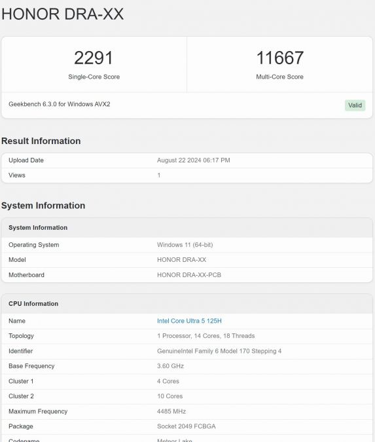Open the Intel Core Ultra 5 125H link

[189, 321]
